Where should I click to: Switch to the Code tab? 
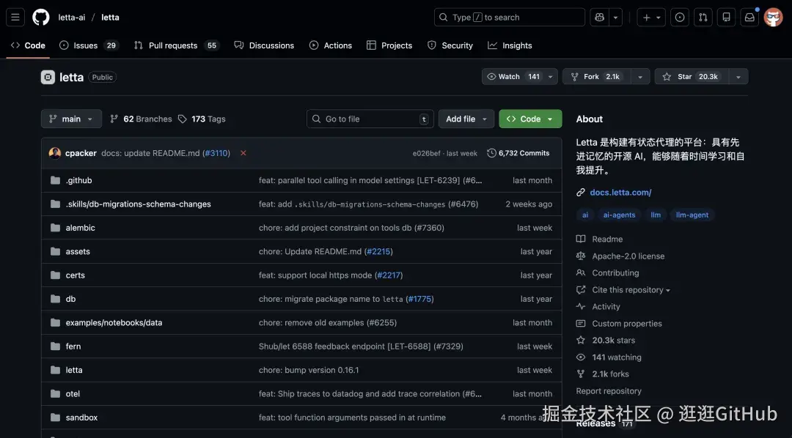(28, 45)
